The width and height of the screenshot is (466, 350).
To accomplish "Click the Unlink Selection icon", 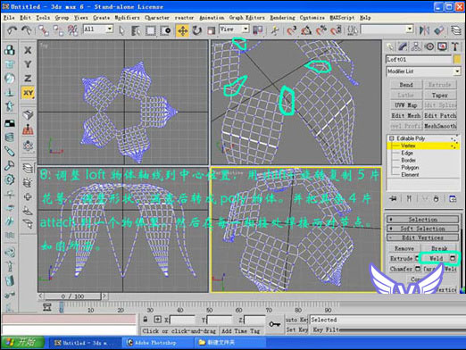I will (x=58, y=30).
